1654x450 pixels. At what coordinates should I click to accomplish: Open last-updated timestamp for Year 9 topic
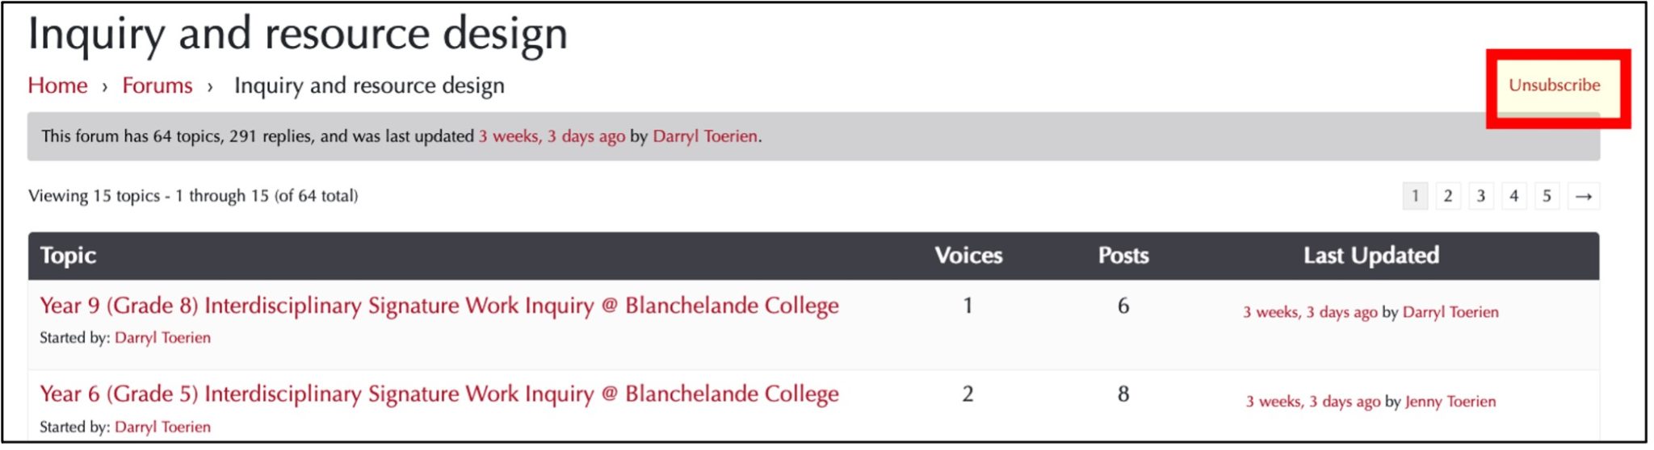pyautogui.click(x=1310, y=312)
